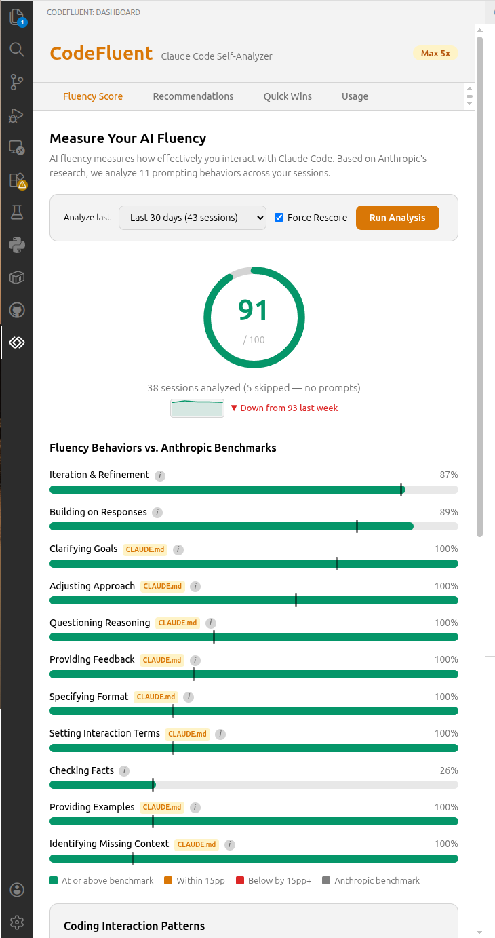
Task: Click the active CodeFluent sidebar icon
Action: point(16,342)
